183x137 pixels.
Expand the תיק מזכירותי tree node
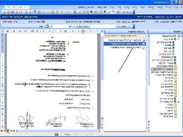[x=178, y=101]
